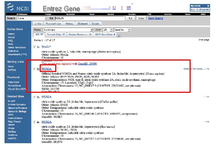The height and width of the screenshot is (144, 216).
Task: Select the Genes Genomes: 14 tab
Action: pyautogui.click(x=80, y=34)
